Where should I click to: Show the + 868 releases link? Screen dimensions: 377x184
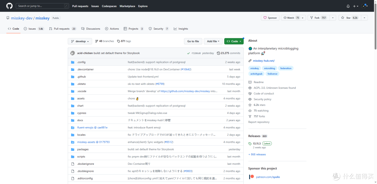click(x=257, y=154)
